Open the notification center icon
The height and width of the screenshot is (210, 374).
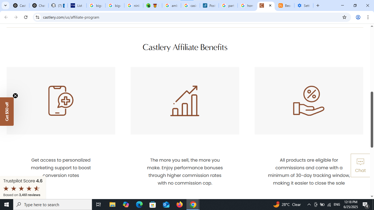(366, 205)
